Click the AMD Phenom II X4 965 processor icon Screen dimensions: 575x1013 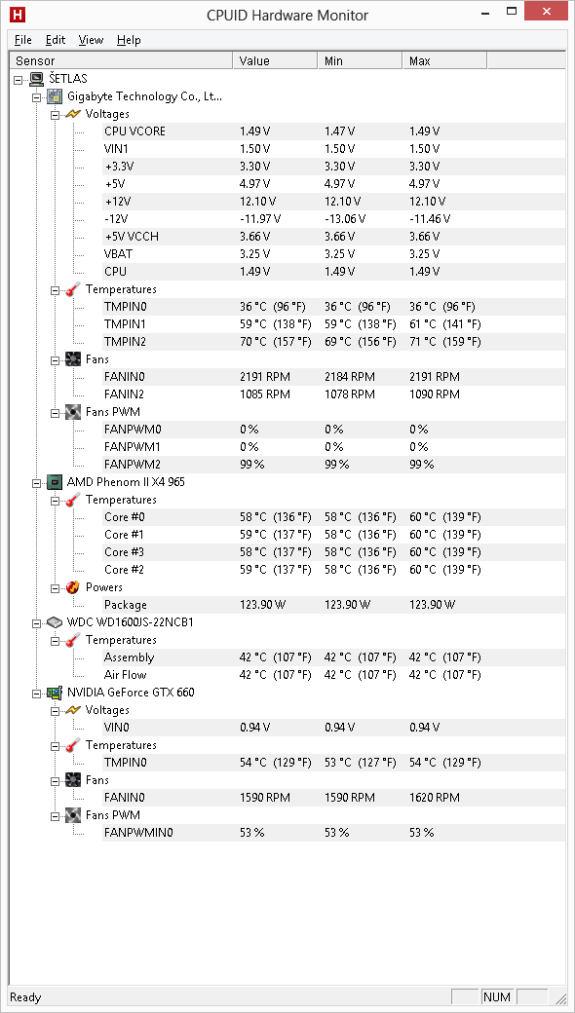pos(56,482)
